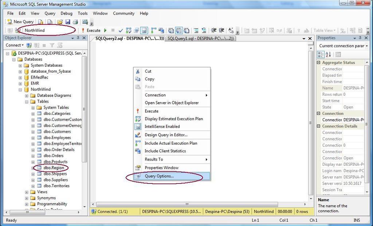
Task: Click the Uncomment selected lines icon
Action: coord(204,31)
